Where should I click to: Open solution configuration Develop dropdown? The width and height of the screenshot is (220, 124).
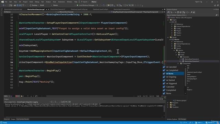pos(35,6)
